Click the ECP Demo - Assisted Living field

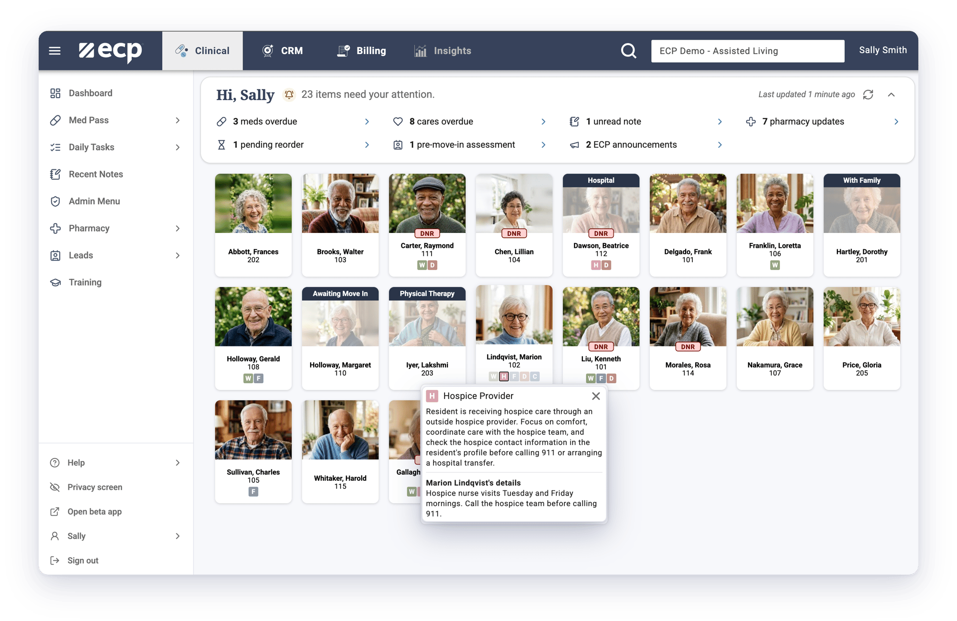tap(747, 51)
